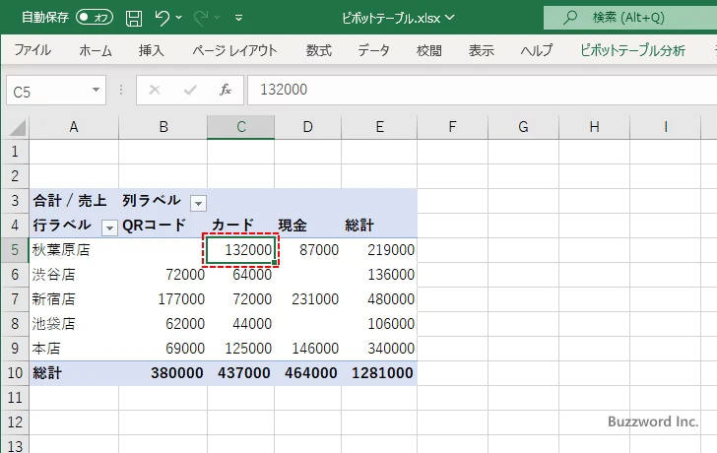Click the カード column label
Image resolution: width=717 pixels, height=453 pixels.
(241, 226)
